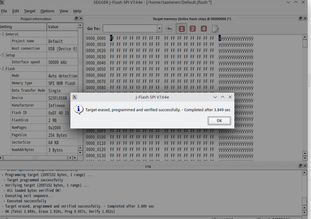
Task: Open the File menu
Action: point(4,11)
